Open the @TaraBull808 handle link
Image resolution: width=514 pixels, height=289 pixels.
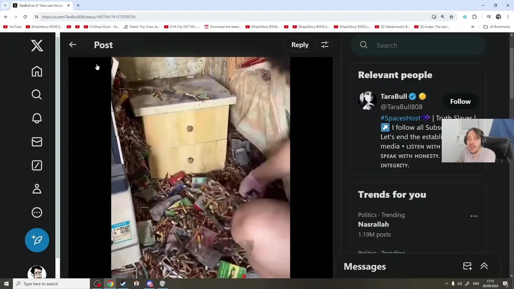click(x=401, y=107)
